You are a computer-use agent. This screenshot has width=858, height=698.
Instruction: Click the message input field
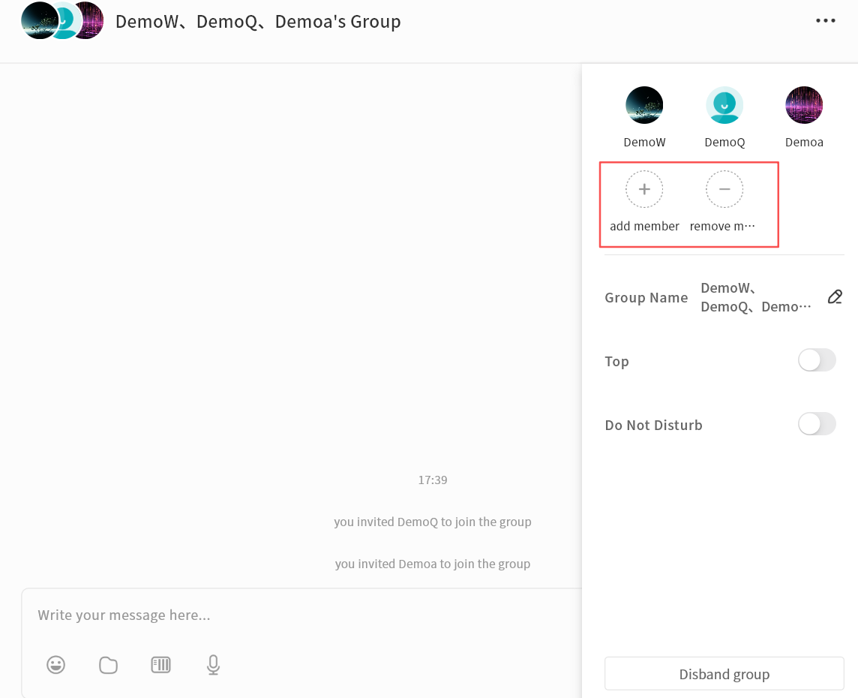point(300,615)
